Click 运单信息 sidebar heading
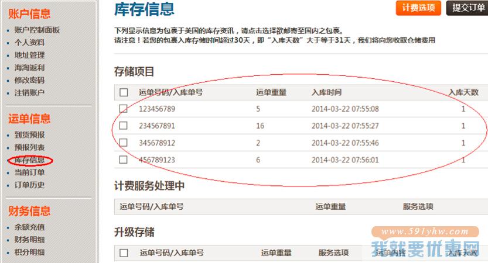Viewport: 488px width, 263px height. pos(29,119)
